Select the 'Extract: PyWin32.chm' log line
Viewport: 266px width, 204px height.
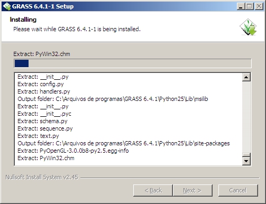tap(46, 158)
